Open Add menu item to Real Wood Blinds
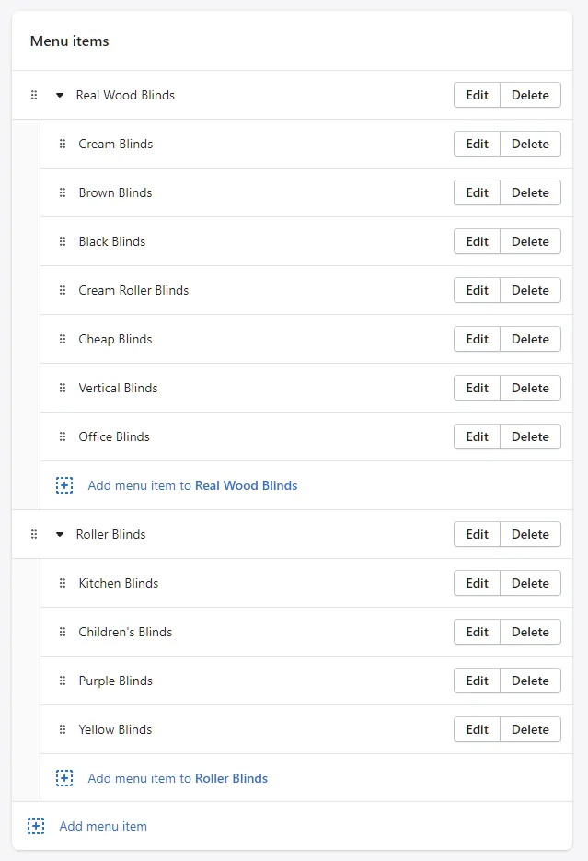Viewport: 588px width, 861px height. tap(192, 485)
